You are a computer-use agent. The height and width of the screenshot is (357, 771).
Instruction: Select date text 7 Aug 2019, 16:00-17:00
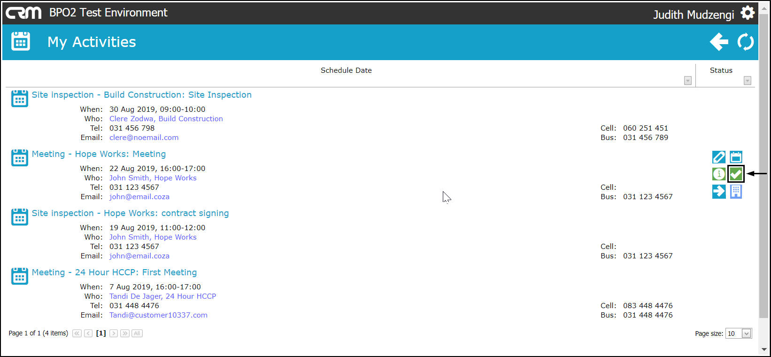tap(155, 287)
